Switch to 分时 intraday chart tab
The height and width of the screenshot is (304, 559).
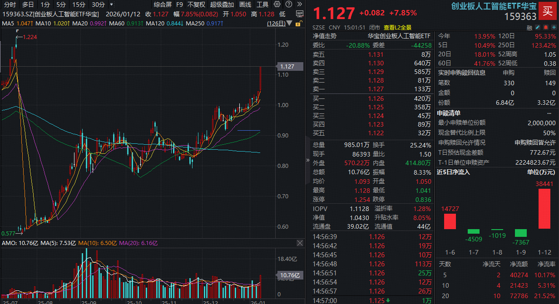click(10, 5)
